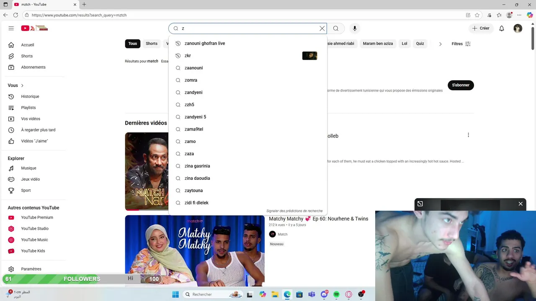Choose suggestion zama9tel

(x=247, y=129)
